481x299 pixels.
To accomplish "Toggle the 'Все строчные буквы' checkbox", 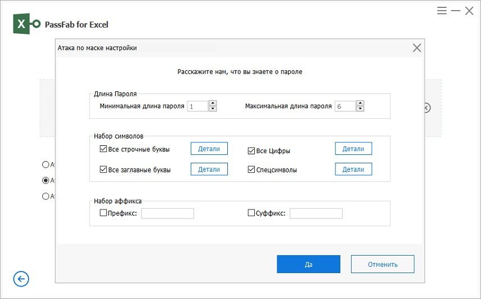I will point(103,149).
